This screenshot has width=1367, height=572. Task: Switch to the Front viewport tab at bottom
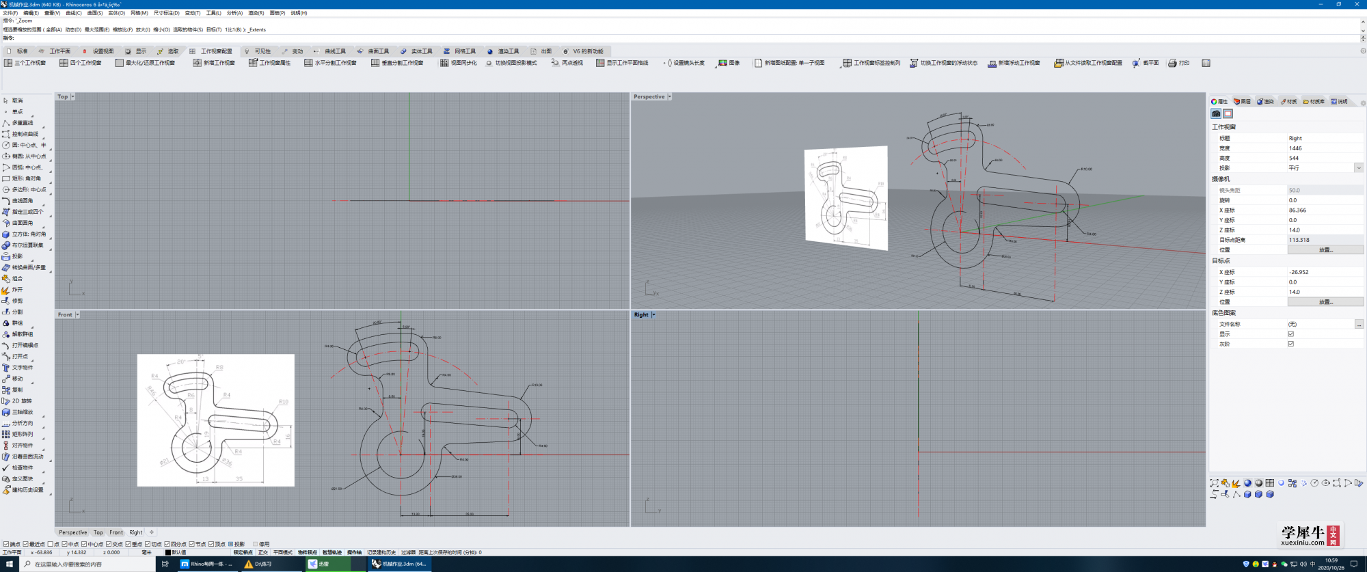116,532
